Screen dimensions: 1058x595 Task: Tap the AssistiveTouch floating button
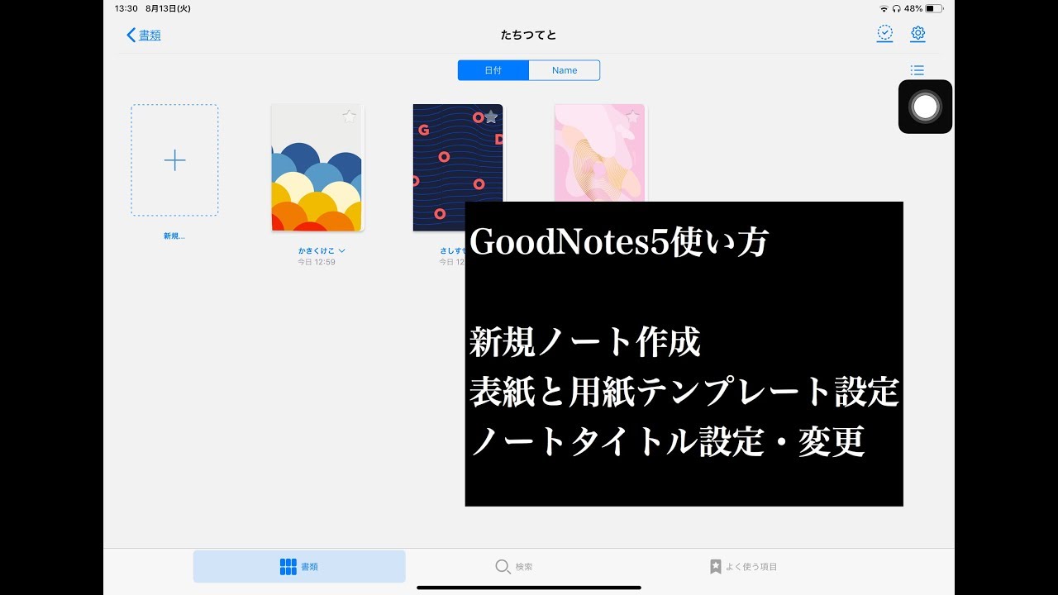(x=925, y=107)
